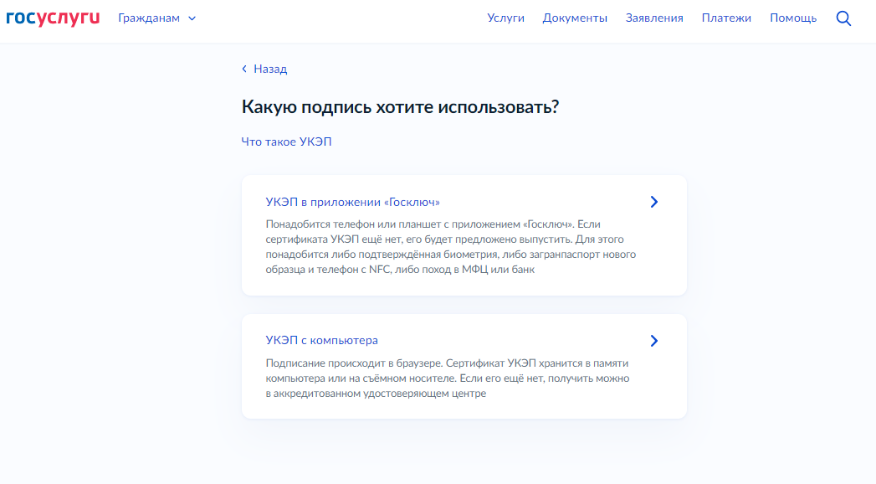Screen dimensions: 876x484
Task: Go to Заявления in top navigation
Action: pyautogui.click(x=654, y=18)
